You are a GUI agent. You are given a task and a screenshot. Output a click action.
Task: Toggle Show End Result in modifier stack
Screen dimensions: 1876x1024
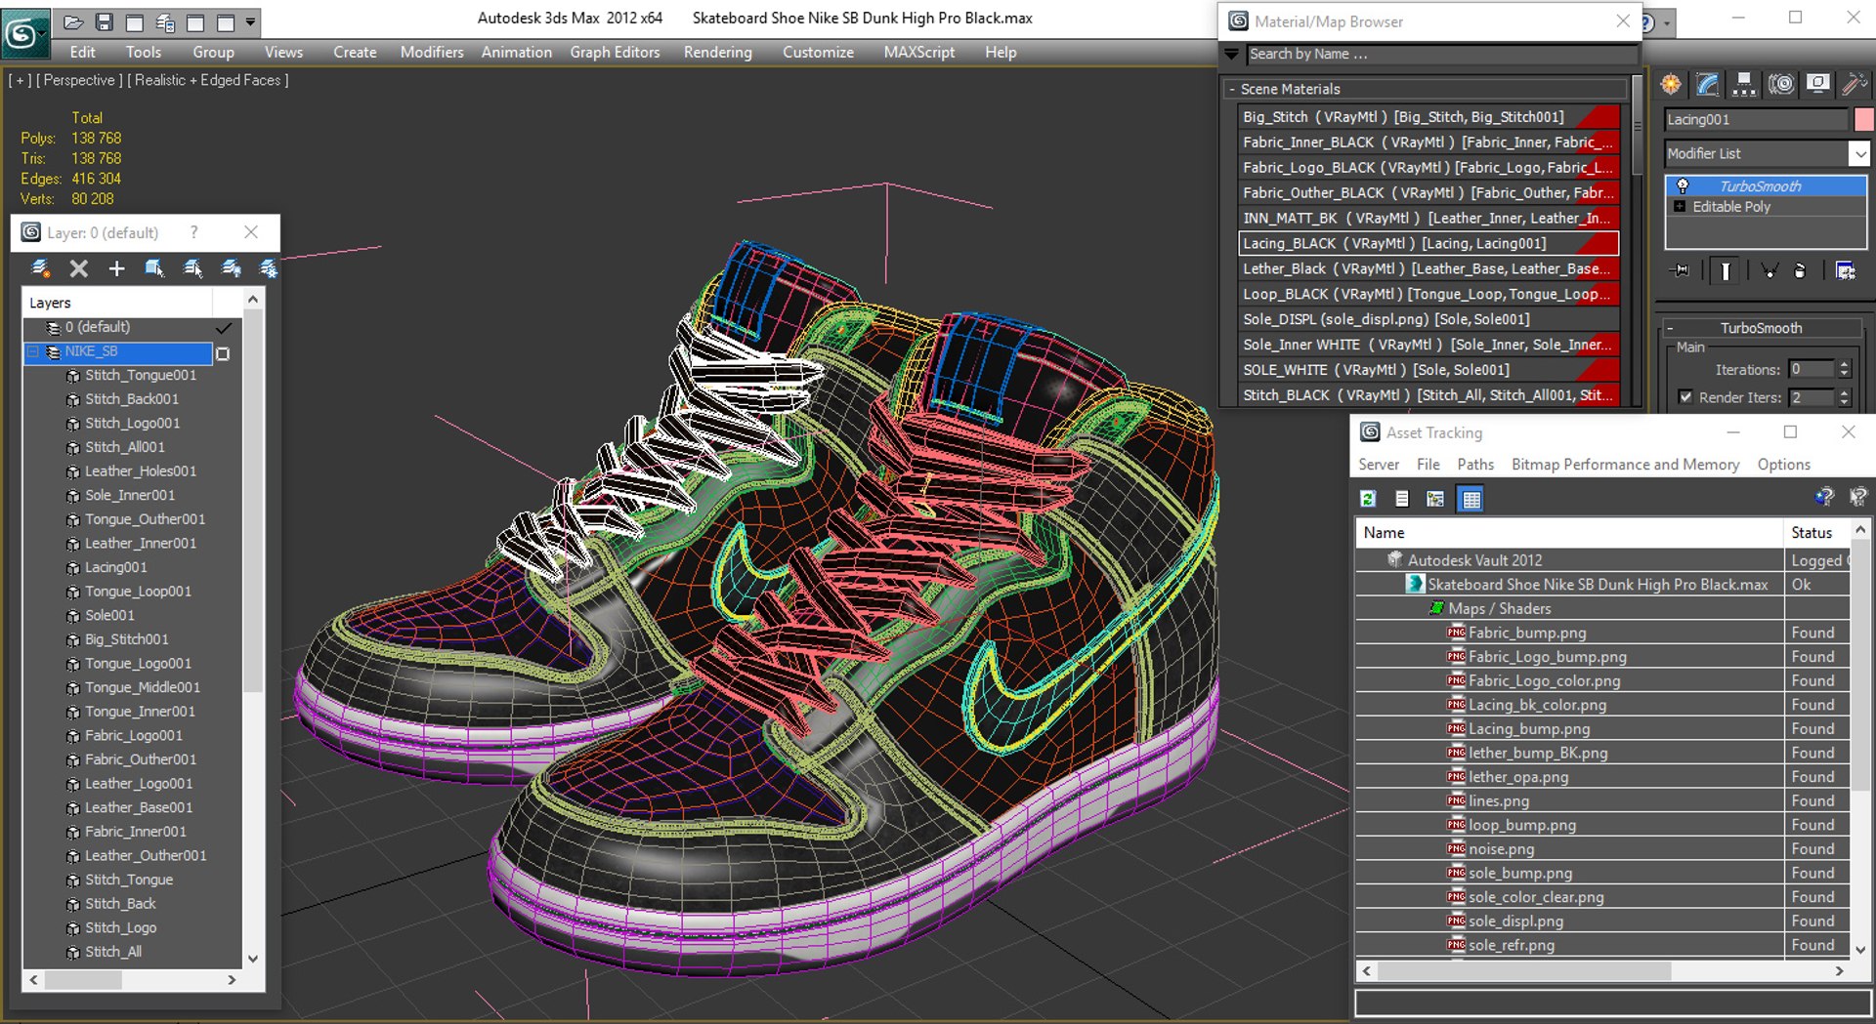tap(1726, 270)
